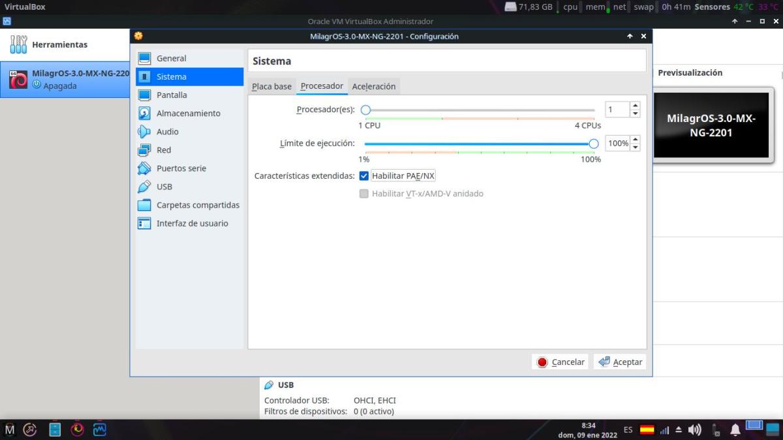Open Carpetas compartidas folder icon
This screenshot has width=783, height=440.
pyautogui.click(x=144, y=205)
